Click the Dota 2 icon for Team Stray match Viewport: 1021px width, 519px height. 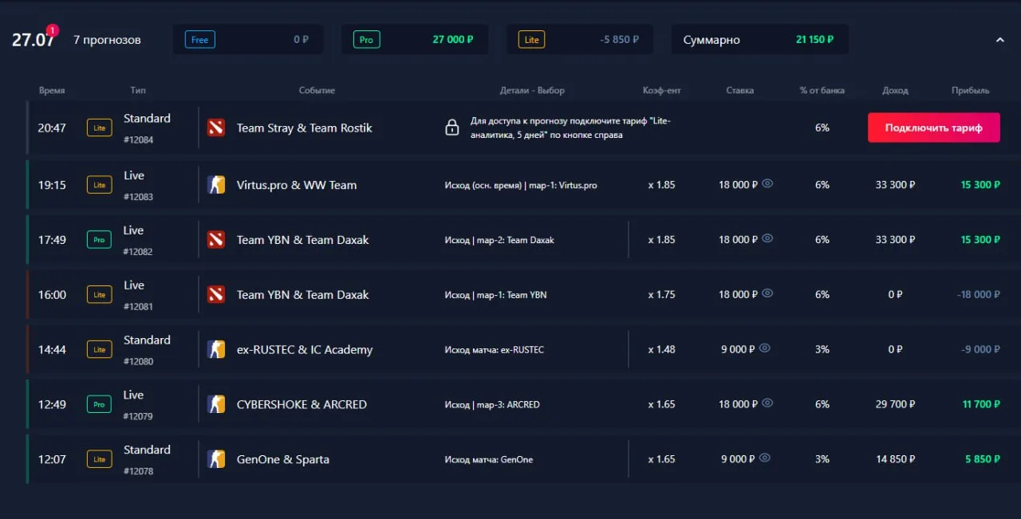[215, 128]
